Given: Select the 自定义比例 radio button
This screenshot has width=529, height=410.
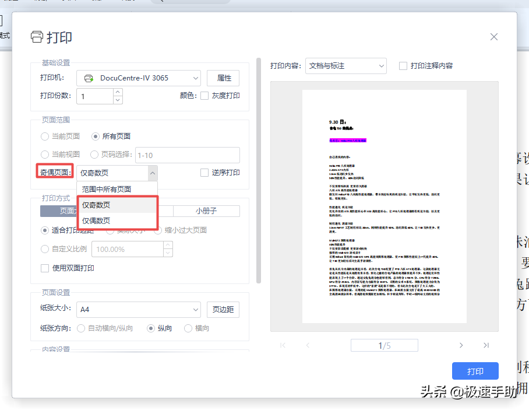Looking at the screenshot, I should [44, 249].
